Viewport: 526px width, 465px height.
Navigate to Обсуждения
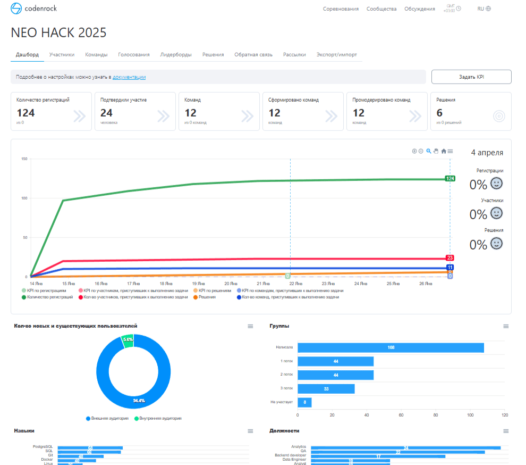[420, 9]
